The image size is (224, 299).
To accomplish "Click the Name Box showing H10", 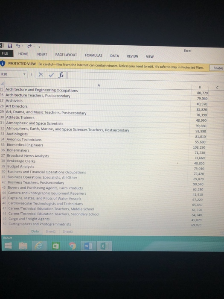I will point(11,74).
